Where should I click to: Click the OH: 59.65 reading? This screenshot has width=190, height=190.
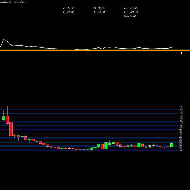(x=131, y=12)
